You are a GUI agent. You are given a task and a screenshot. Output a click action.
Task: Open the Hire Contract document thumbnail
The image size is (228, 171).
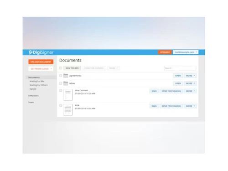click(x=68, y=95)
